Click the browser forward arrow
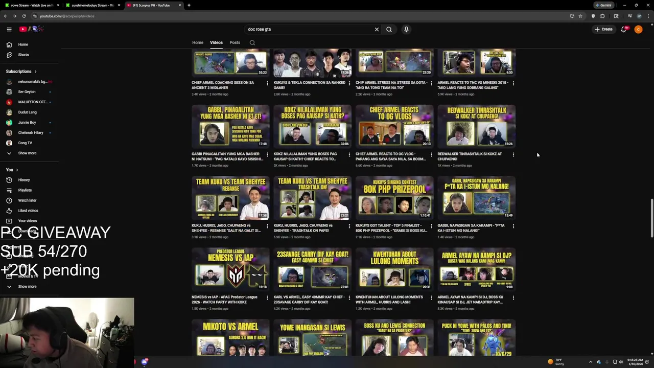 coord(14,16)
